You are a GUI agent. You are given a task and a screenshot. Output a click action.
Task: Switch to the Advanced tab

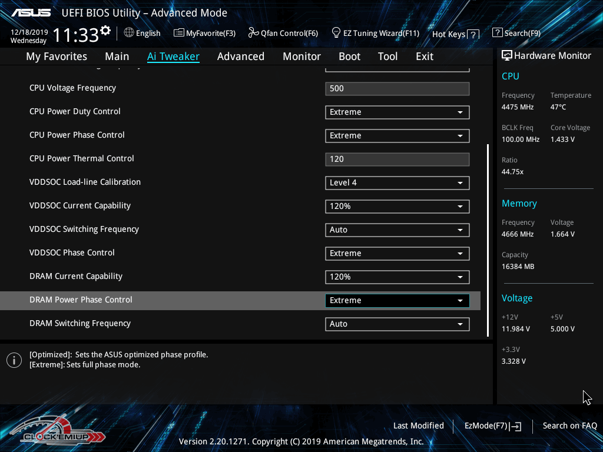[x=240, y=56]
